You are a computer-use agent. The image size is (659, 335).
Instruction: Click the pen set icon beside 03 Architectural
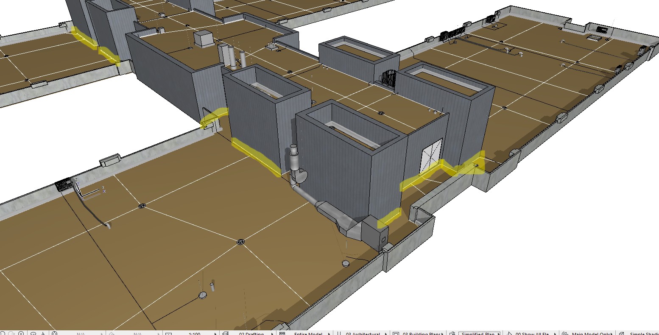click(x=339, y=334)
